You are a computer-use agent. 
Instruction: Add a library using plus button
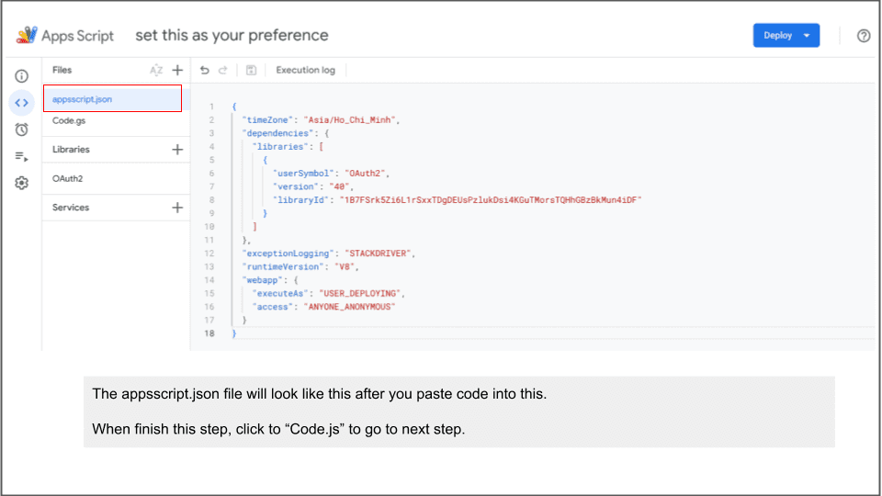pyautogui.click(x=177, y=150)
